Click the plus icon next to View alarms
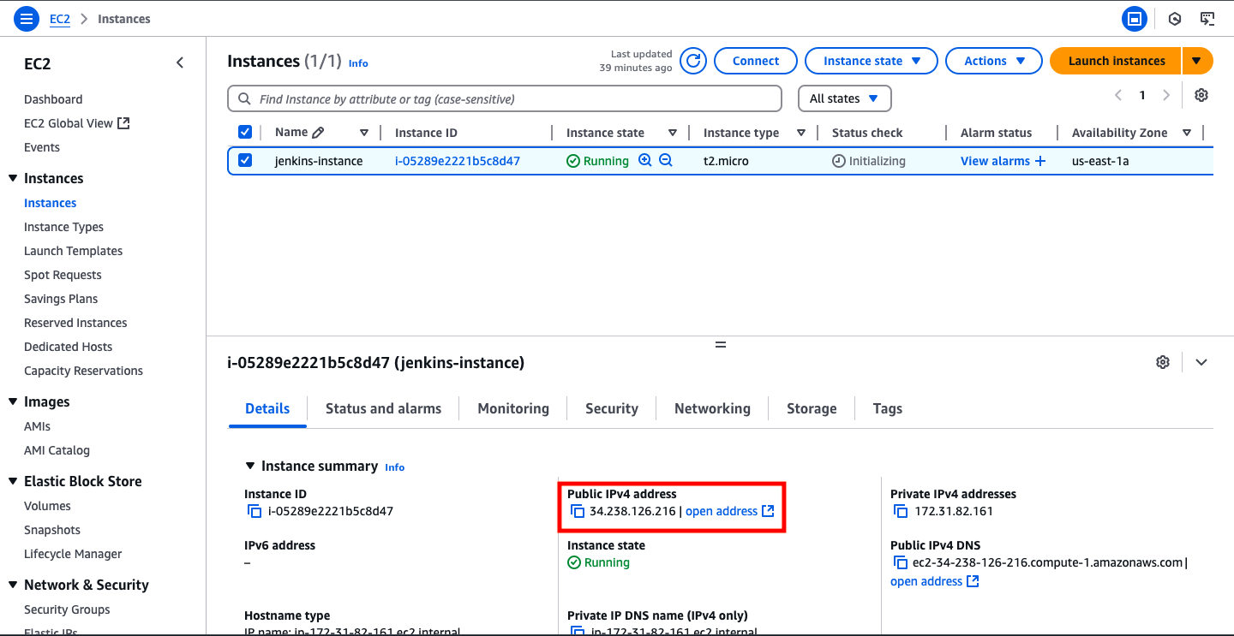The height and width of the screenshot is (636, 1234). (x=1040, y=161)
